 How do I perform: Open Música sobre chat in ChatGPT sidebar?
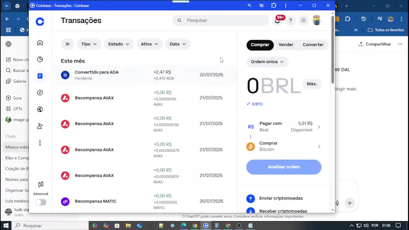tap(17, 147)
